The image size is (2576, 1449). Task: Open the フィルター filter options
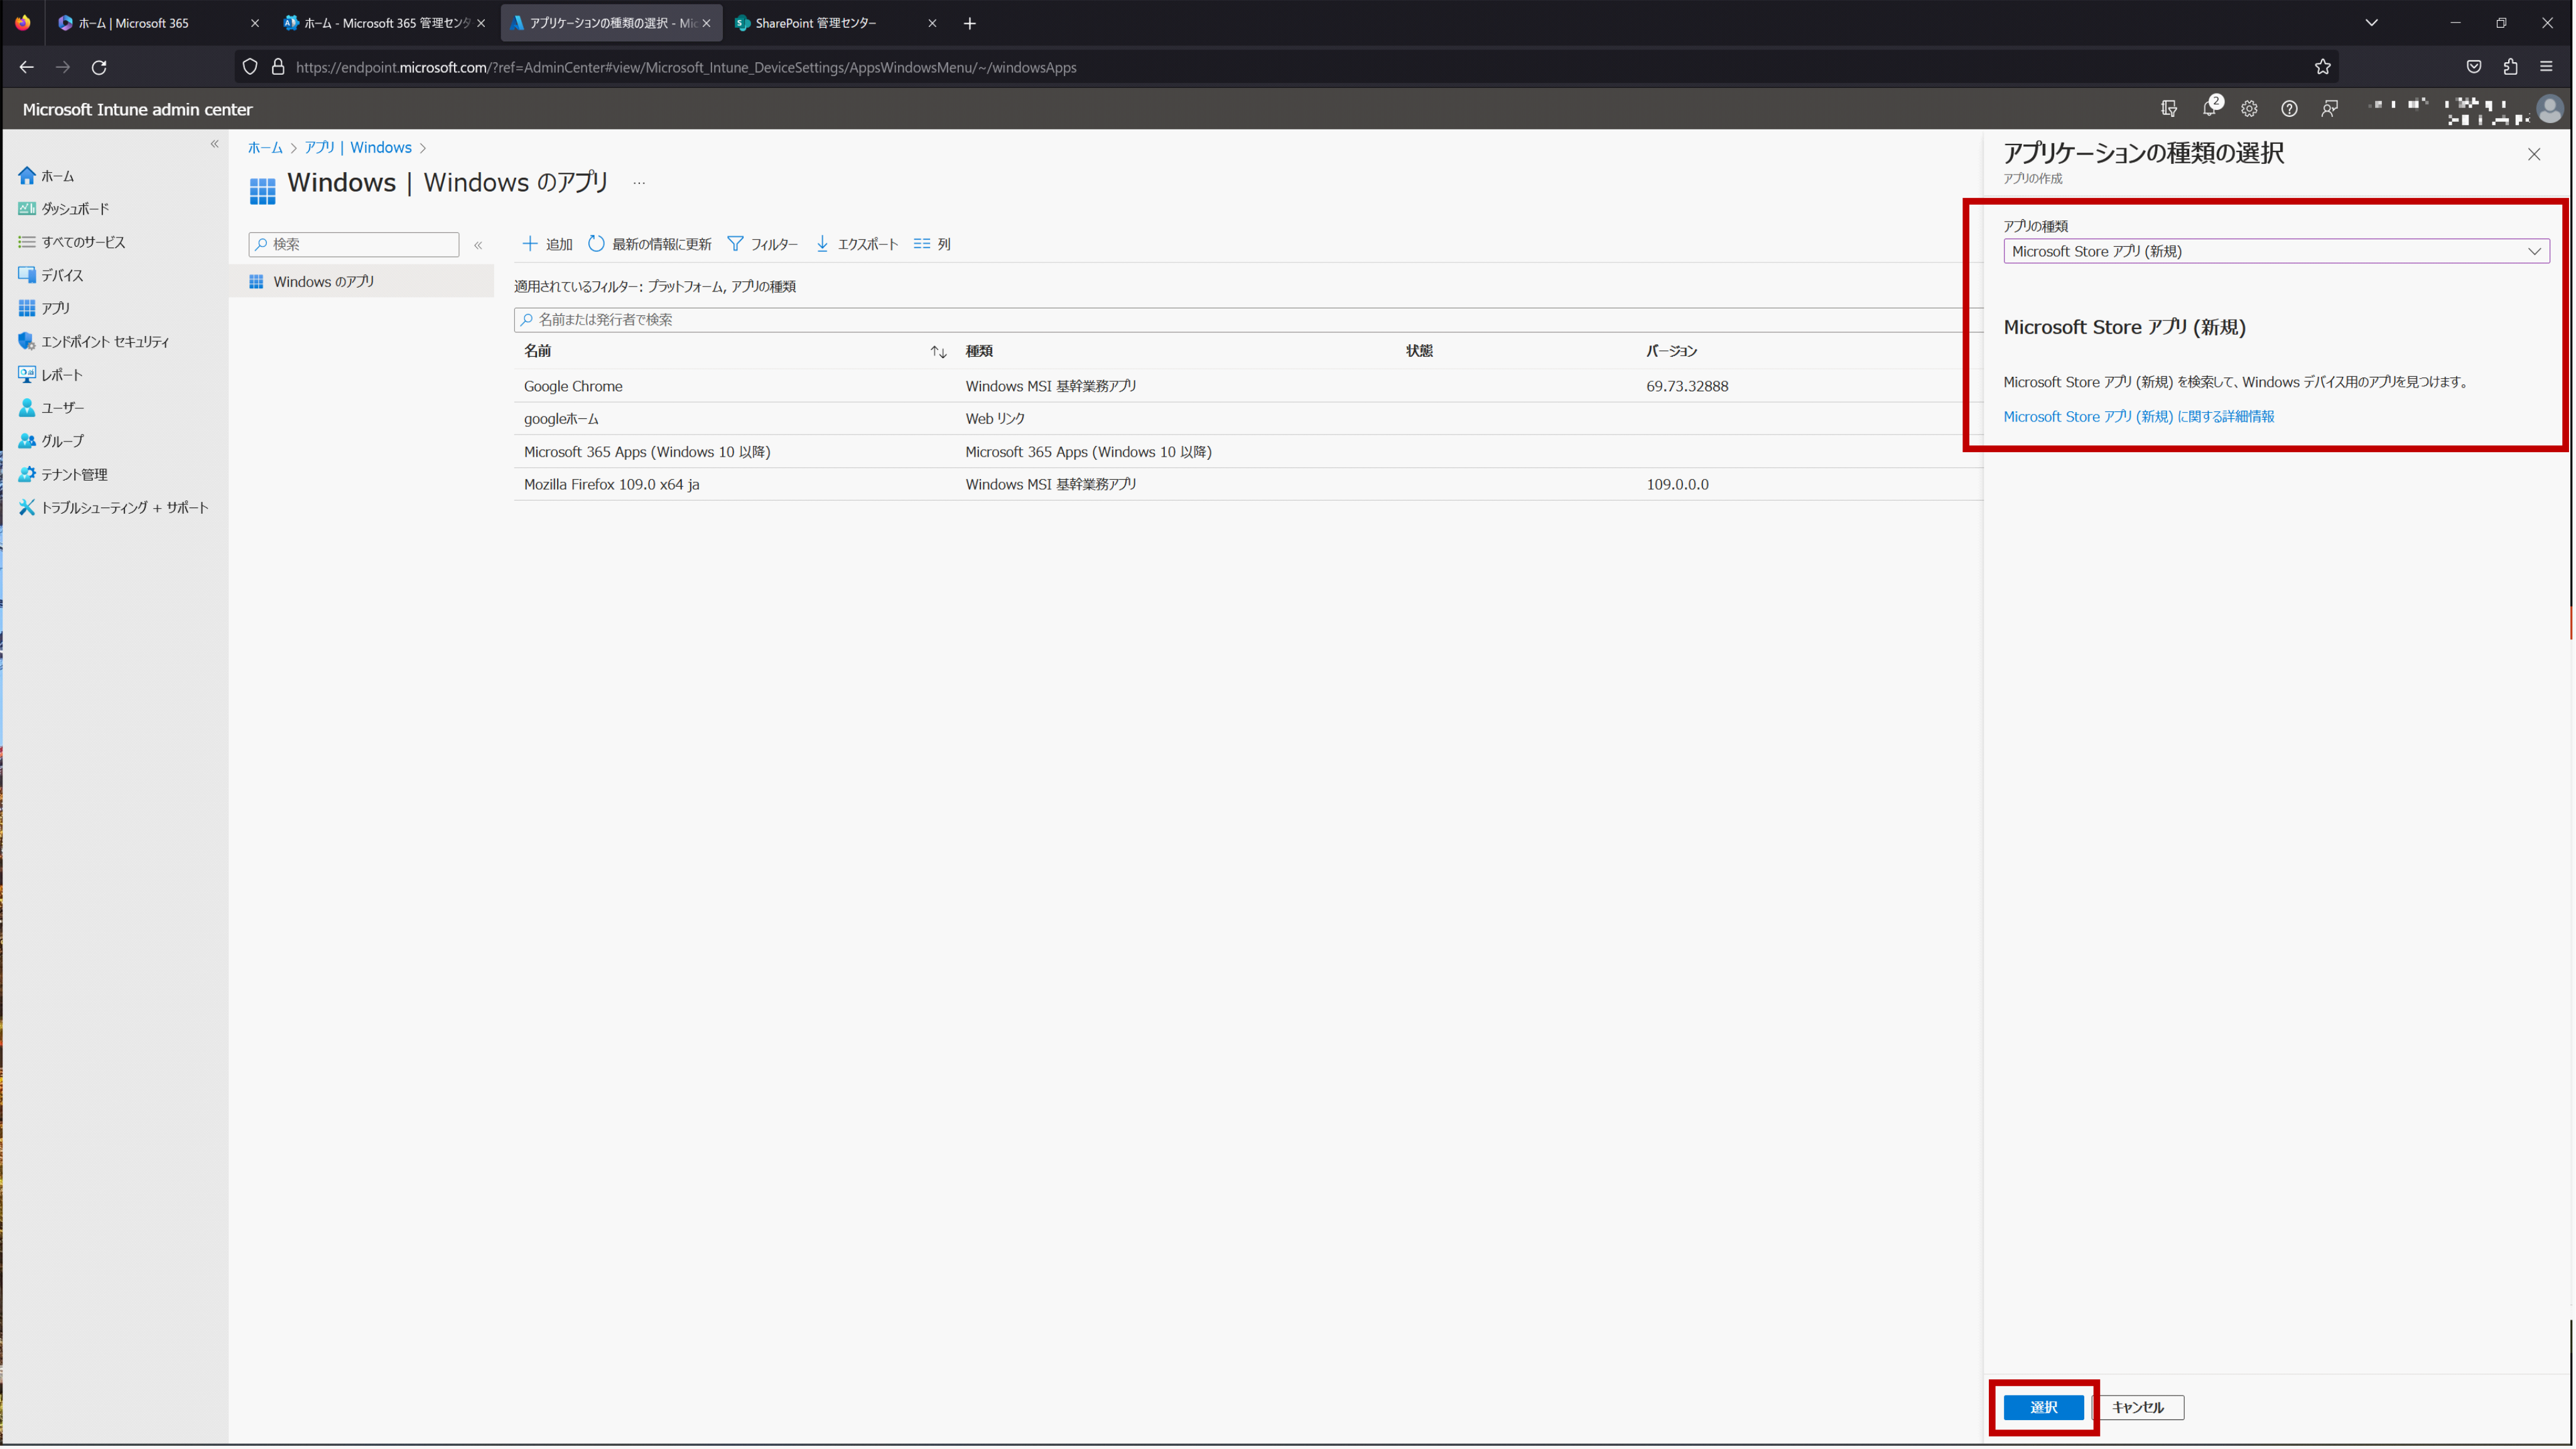[x=762, y=244]
